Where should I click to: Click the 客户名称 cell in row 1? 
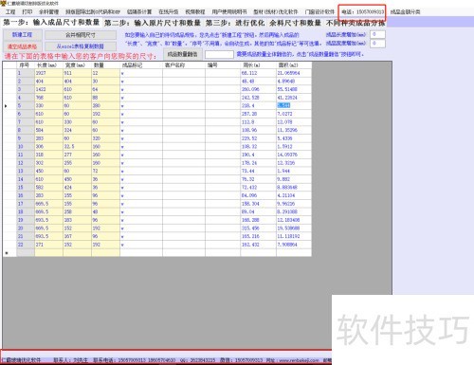click(x=184, y=73)
